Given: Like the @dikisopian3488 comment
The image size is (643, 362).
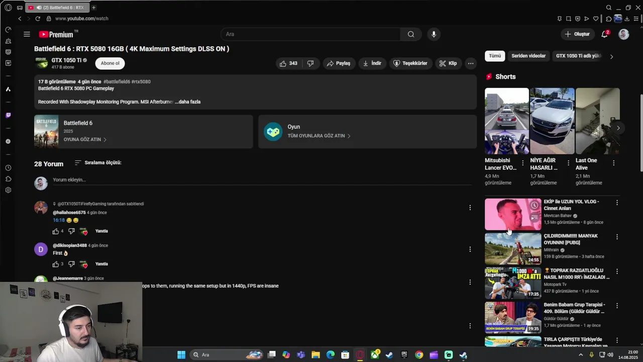Looking at the screenshot, I should (56, 264).
